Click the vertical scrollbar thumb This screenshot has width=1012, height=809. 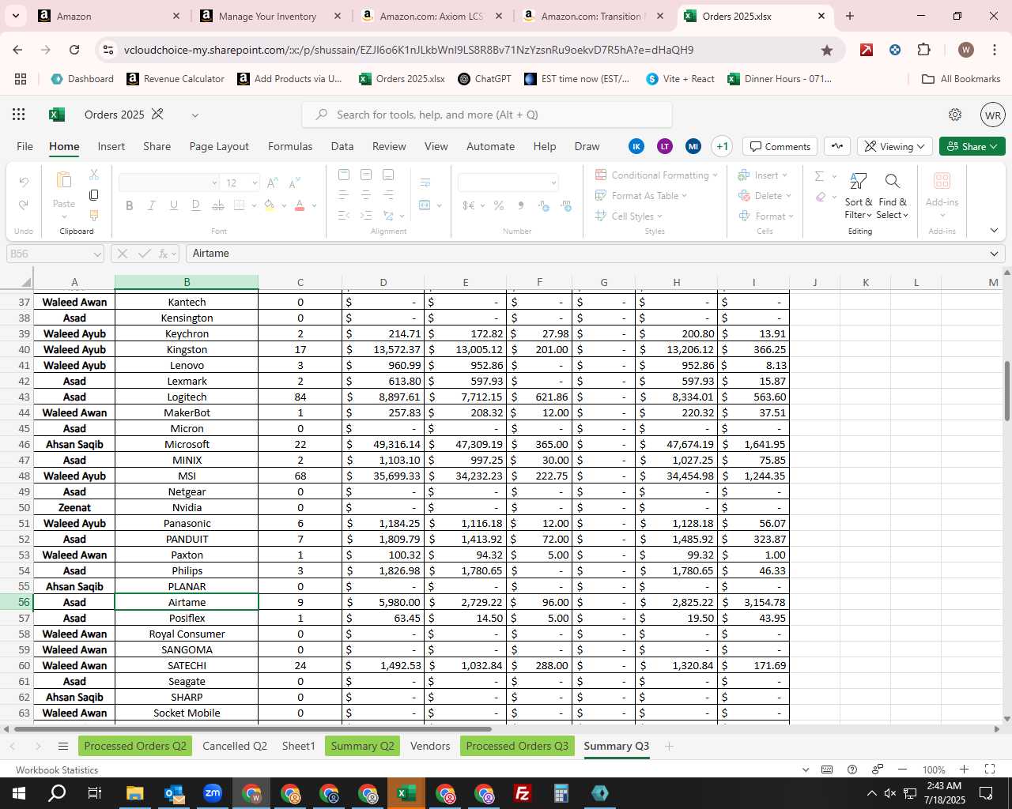pos(1006,391)
